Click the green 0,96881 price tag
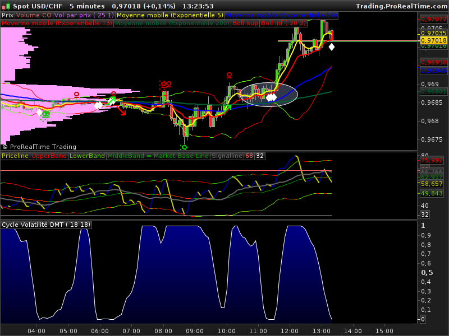 [x=433, y=91]
